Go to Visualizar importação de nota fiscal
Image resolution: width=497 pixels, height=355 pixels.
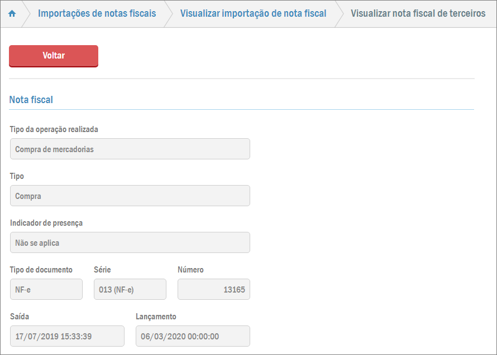(253, 13)
